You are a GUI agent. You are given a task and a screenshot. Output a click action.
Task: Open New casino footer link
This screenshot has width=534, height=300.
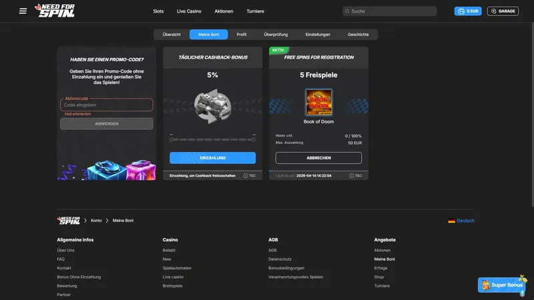pyautogui.click(x=166, y=259)
